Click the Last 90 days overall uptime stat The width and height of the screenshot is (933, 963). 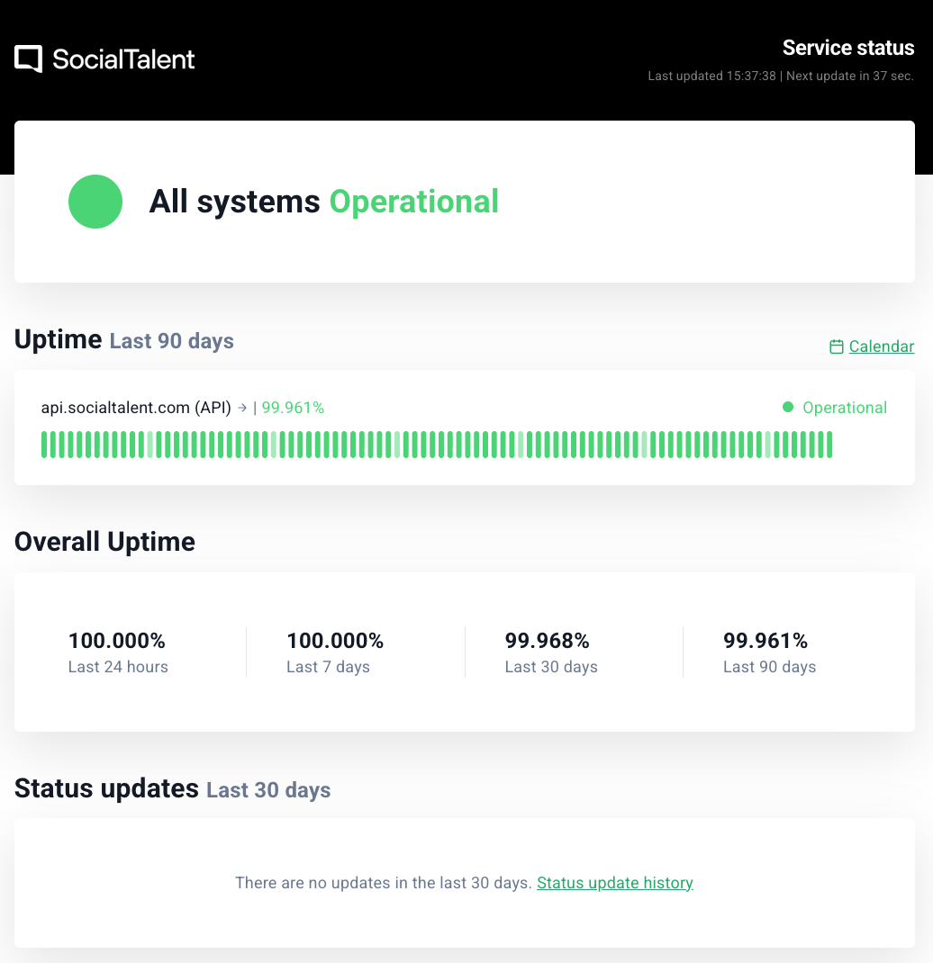(x=769, y=652)
